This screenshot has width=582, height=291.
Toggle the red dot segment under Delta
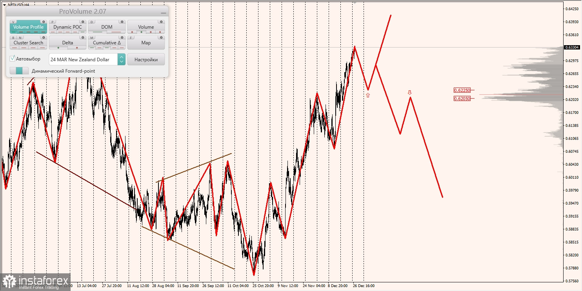click(x=77, y=48)
